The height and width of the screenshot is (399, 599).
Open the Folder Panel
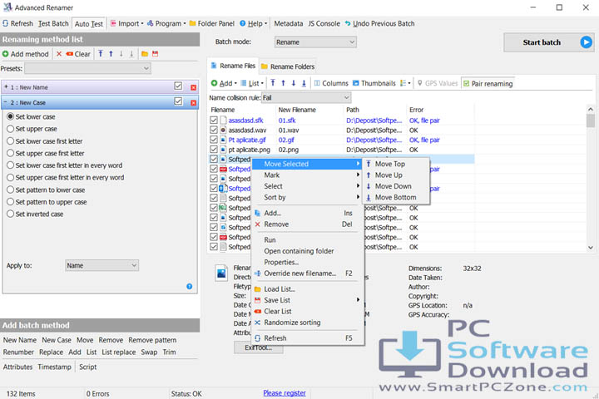[212, 23]
